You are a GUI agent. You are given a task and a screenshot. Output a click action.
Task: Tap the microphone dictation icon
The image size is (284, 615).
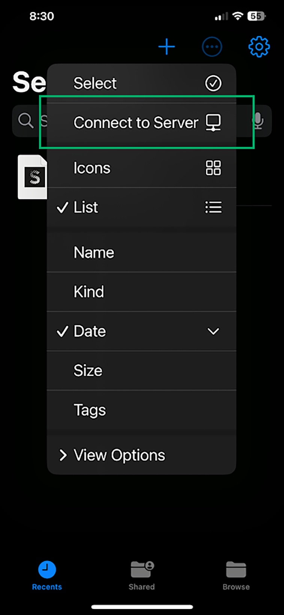258,121
